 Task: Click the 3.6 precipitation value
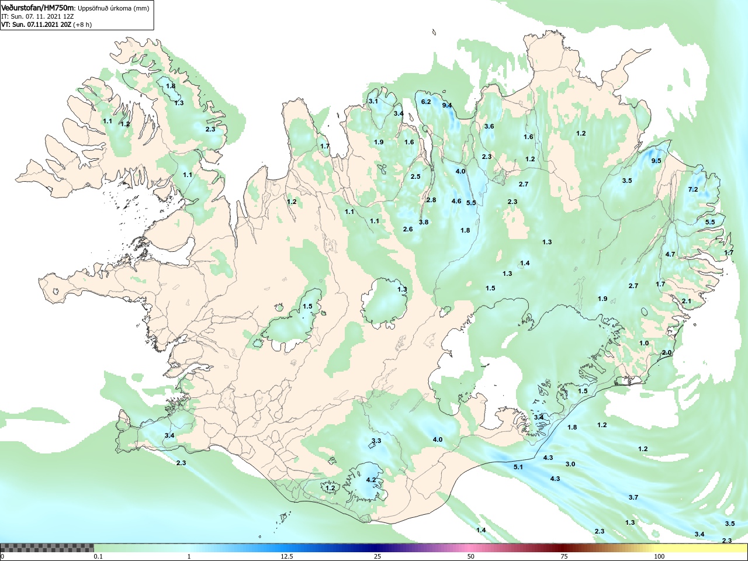point(489,126)
